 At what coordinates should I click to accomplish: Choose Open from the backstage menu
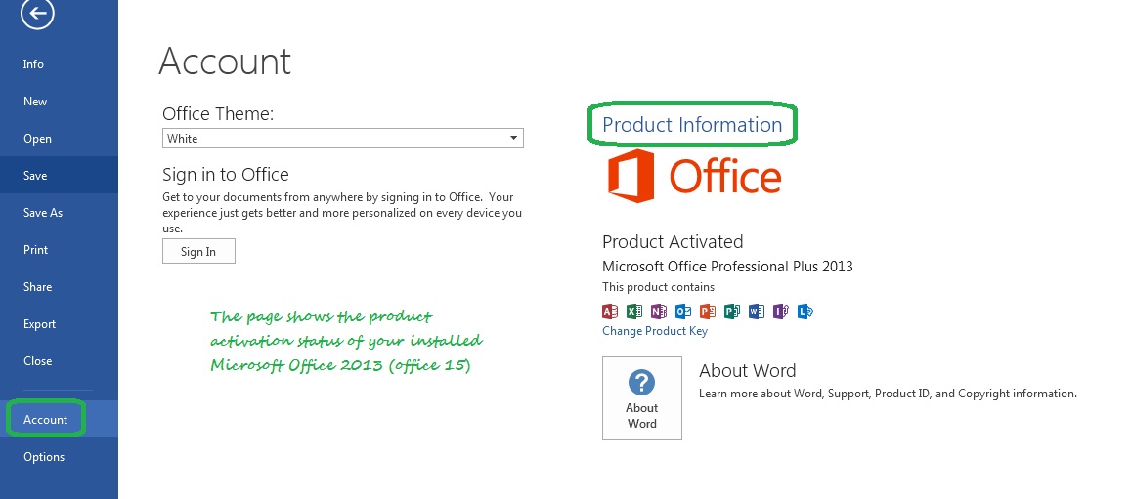(x=60, y=139)
